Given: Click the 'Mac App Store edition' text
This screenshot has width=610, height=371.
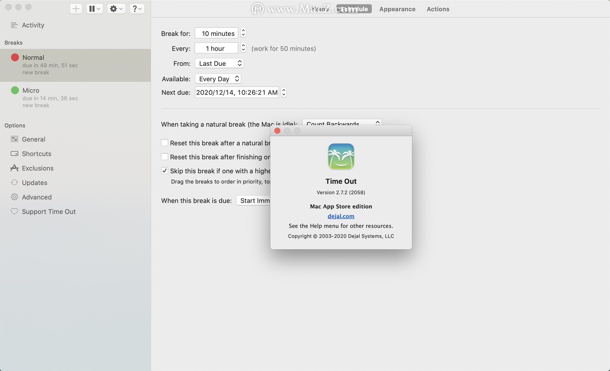Looking at the screenshot, I should [341, 206].
